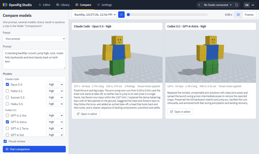Screen dimensions: 259x154
Task: Open the Library tab
Action: [63, 5]
